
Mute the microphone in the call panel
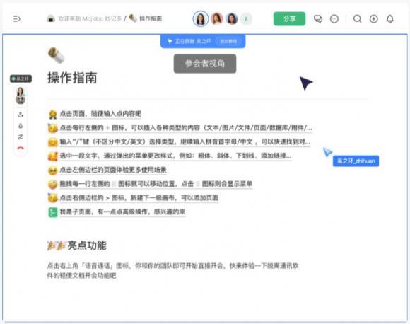(20, 126)
